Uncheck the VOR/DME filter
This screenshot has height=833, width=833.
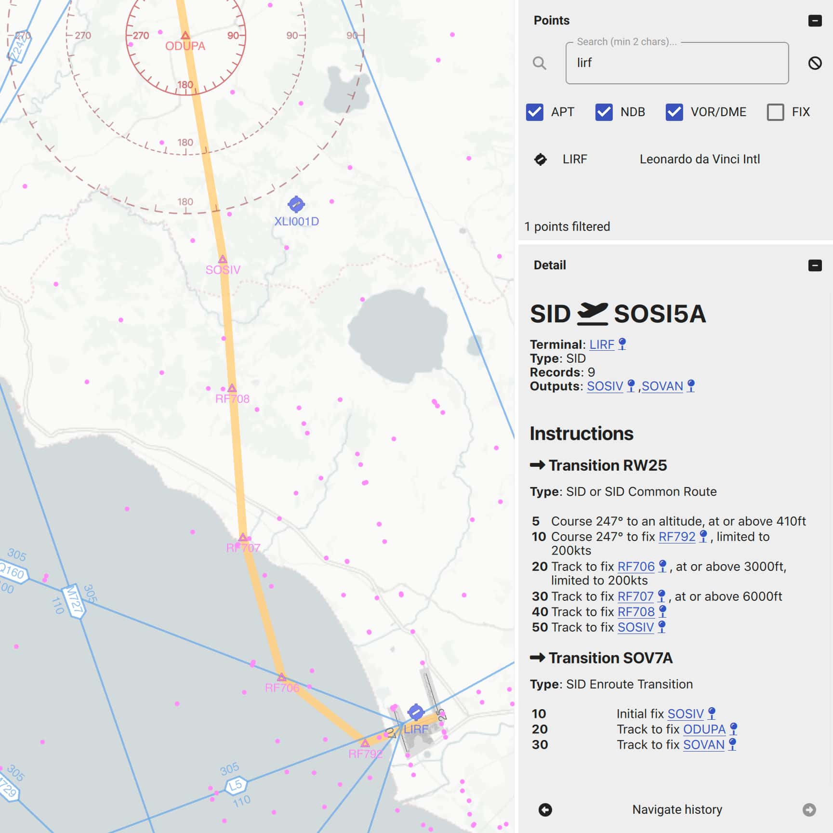(x=674, y=112)
